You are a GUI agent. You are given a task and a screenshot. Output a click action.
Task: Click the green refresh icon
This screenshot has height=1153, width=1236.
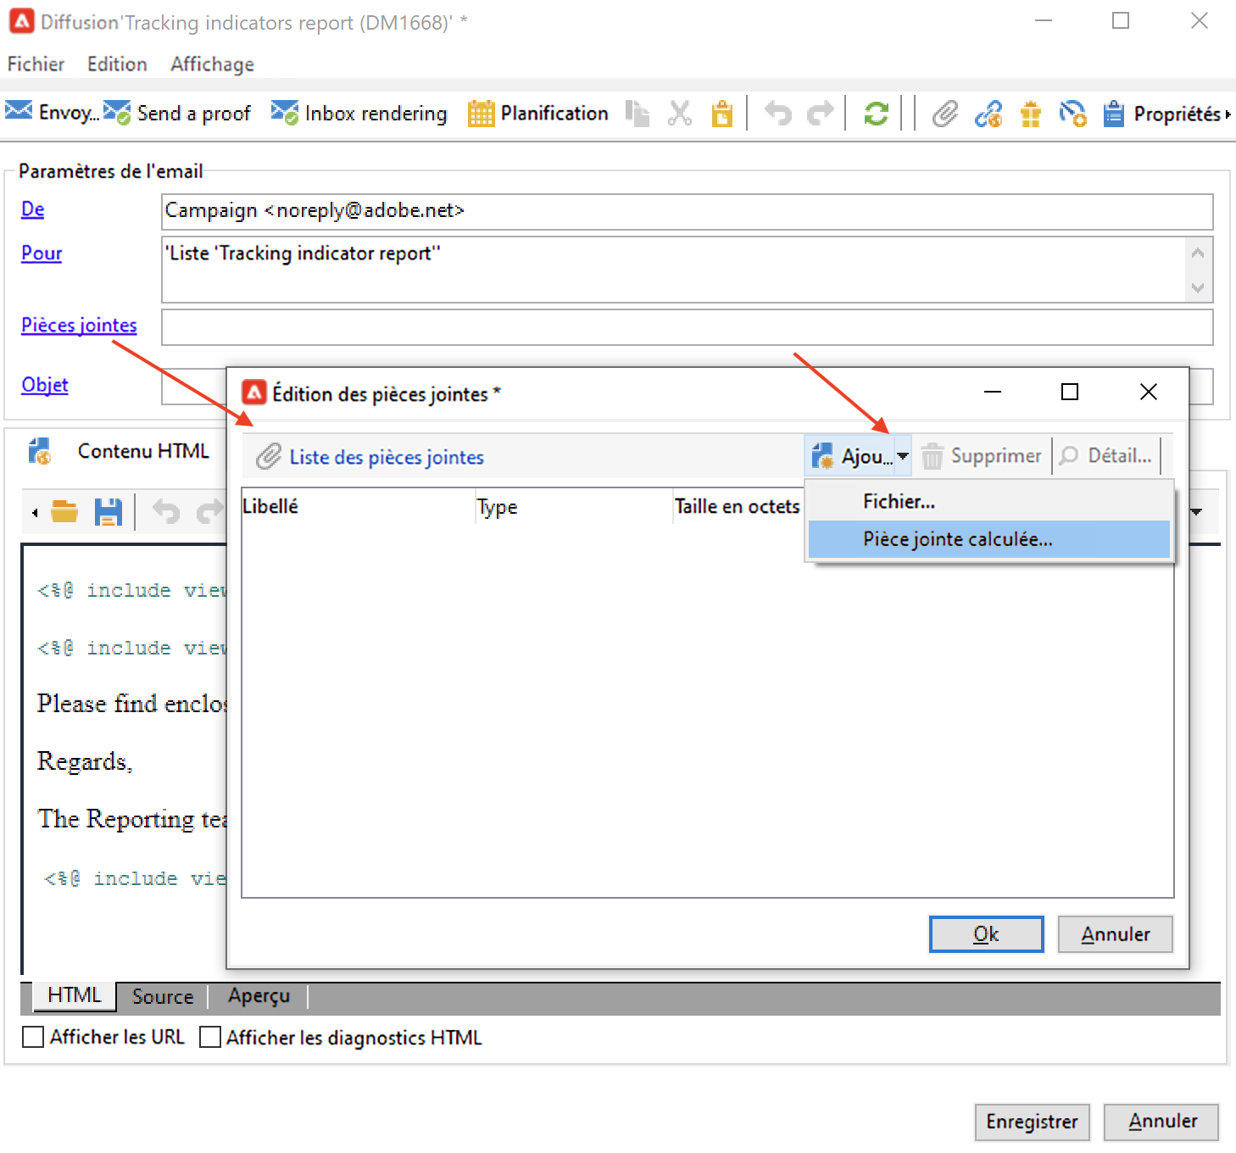click(876, 113)
